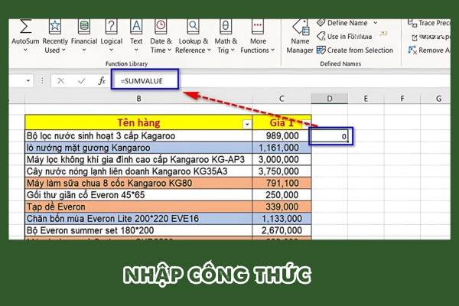
Task: Select price cell 250,000
Action: [x=282, y=195]
